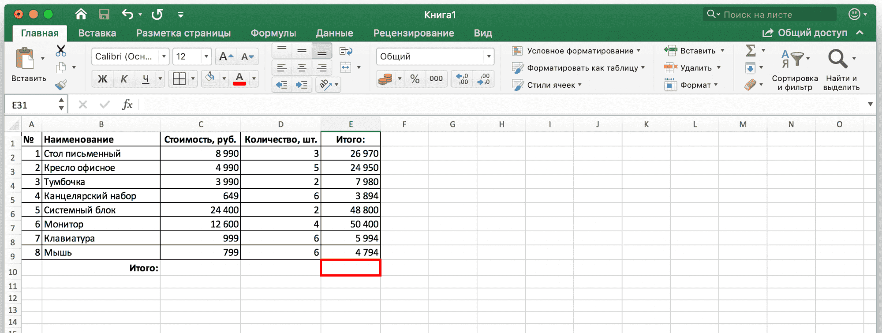Apply thousands separator 000 style
Screen dimensions: 882x333
436,79
